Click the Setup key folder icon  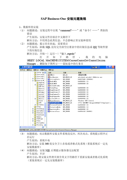[35, 107]
